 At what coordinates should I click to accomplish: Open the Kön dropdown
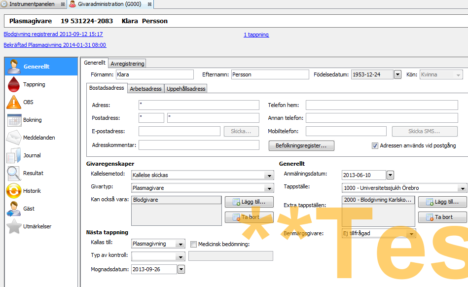pyautogui.click(x=441, y=74)
